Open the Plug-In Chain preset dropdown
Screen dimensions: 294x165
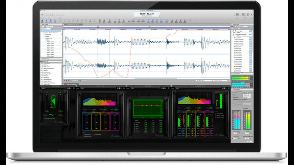pyautogui.click(x=242, y=27)
